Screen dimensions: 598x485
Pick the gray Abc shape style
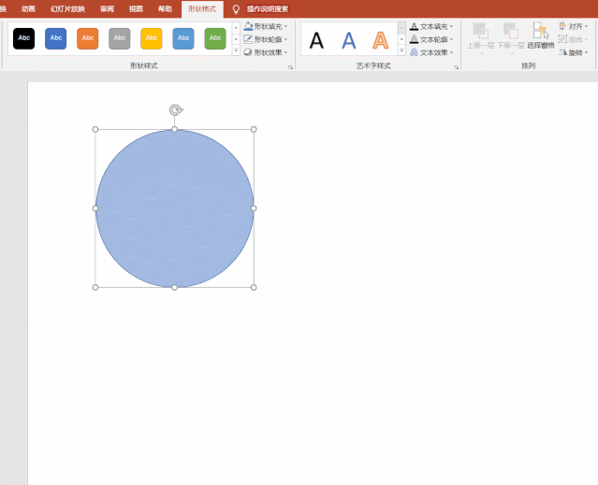pyautogui.click(x=120, y=38)
